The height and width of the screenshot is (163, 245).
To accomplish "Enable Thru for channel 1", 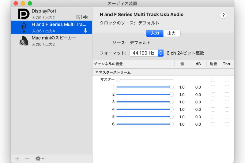I will [x=227, y=87].
